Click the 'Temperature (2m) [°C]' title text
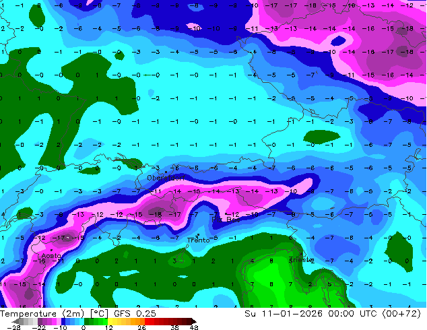 (x=54, y=314)
